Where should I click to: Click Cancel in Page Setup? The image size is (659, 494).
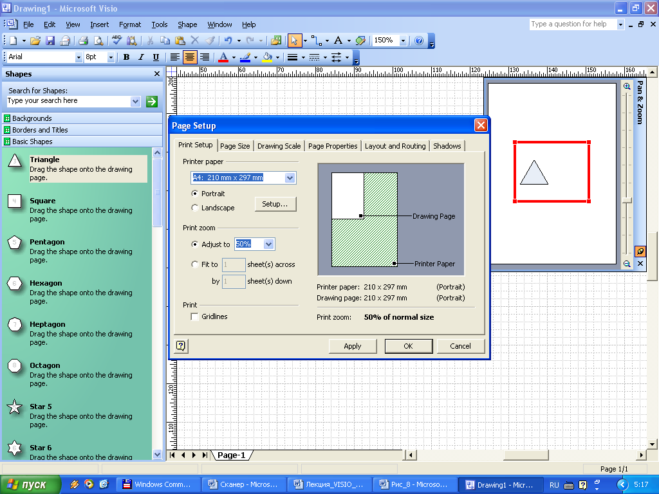point(461,345)
